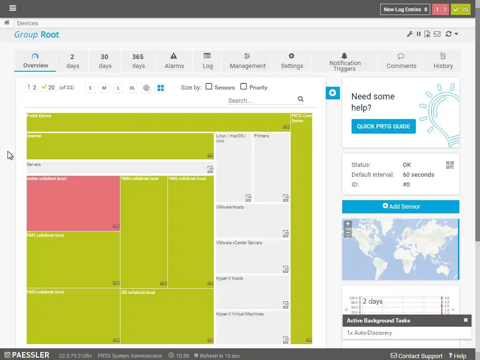Pause the refresh countdown in footer
Viewport: 480px width, 360px height.
(x=196, y=355)
